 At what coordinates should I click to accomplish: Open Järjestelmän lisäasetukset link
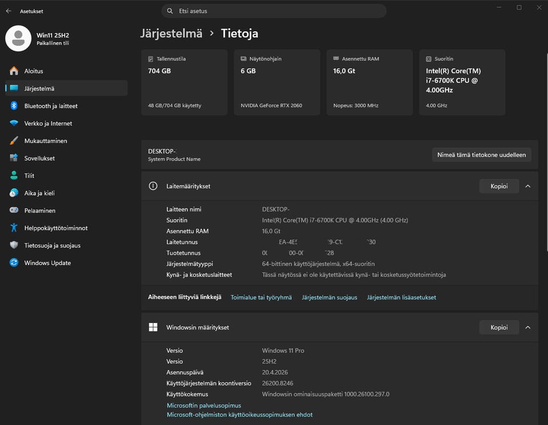click(401, 297)
